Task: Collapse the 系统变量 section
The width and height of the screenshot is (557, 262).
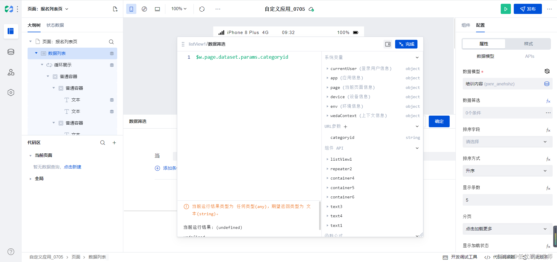Action: pyautogui.click(x=417, y=58)
